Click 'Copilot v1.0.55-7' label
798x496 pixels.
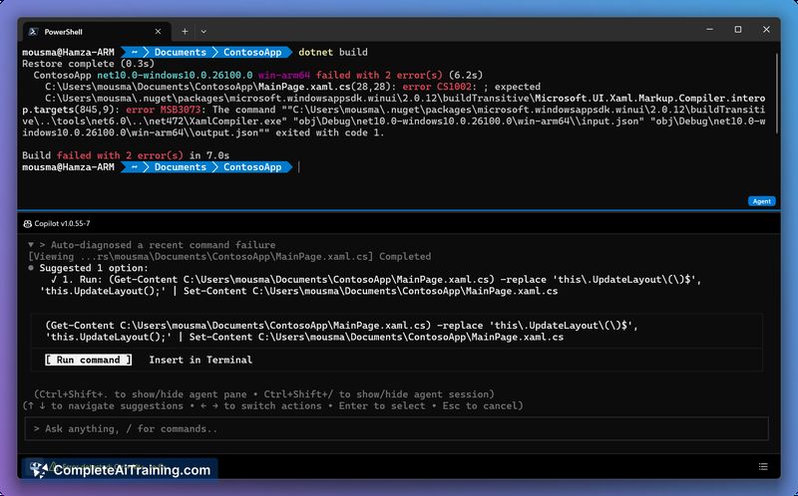click(x=62, y=224)
